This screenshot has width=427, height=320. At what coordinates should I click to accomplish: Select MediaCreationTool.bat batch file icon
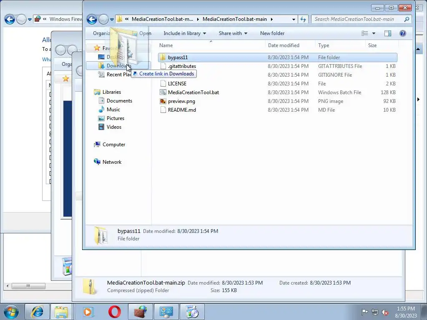click(x=163, y=92)
